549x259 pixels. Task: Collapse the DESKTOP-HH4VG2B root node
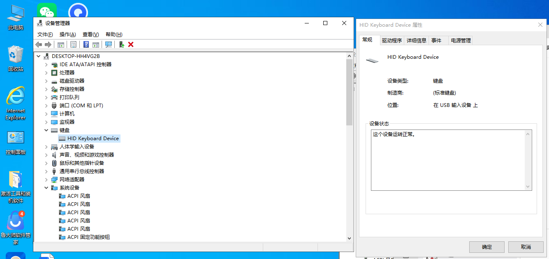(39, 56)
